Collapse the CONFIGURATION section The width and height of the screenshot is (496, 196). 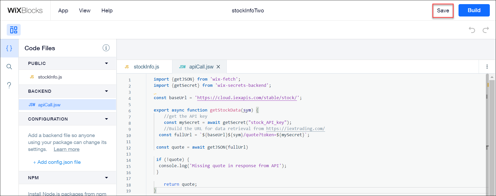tap(106, 119)
